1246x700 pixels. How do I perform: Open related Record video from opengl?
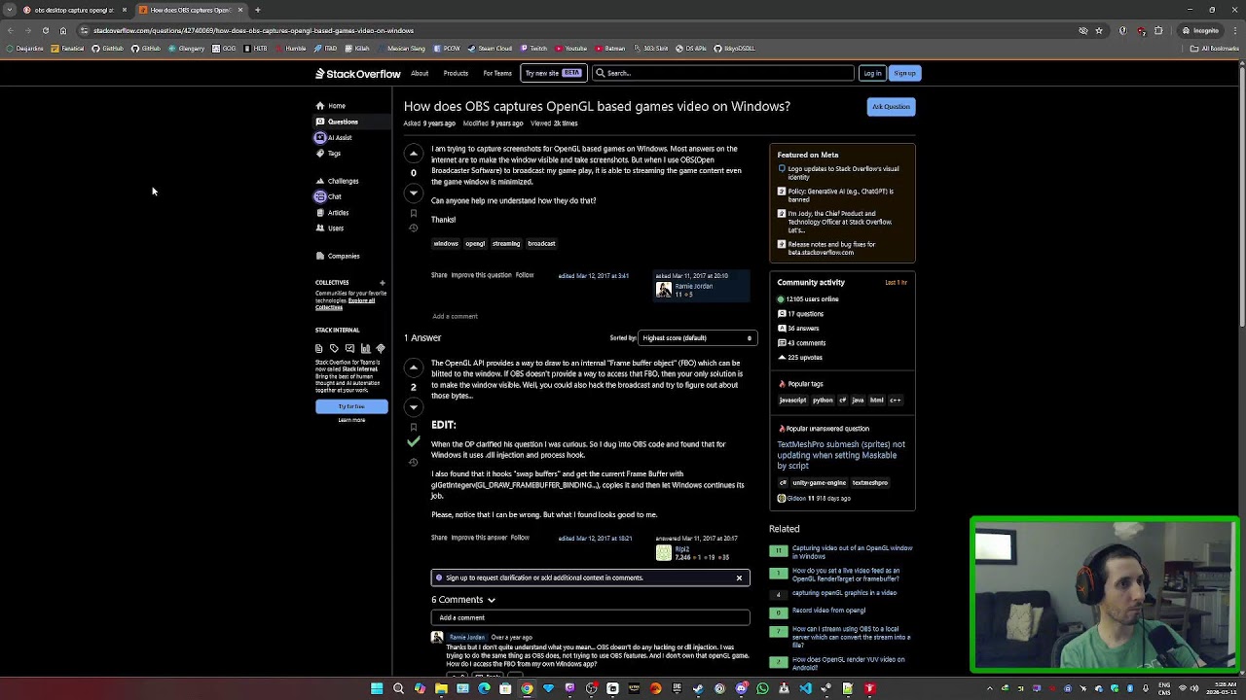click(828, 611)
